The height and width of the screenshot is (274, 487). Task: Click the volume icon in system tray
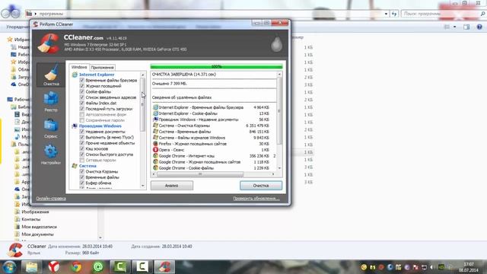click(x=432, y=267)
